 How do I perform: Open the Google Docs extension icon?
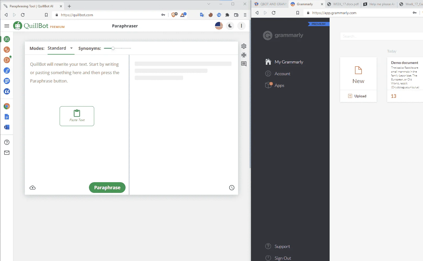click(7, 117)
